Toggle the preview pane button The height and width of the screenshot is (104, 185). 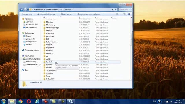point(124,14)
